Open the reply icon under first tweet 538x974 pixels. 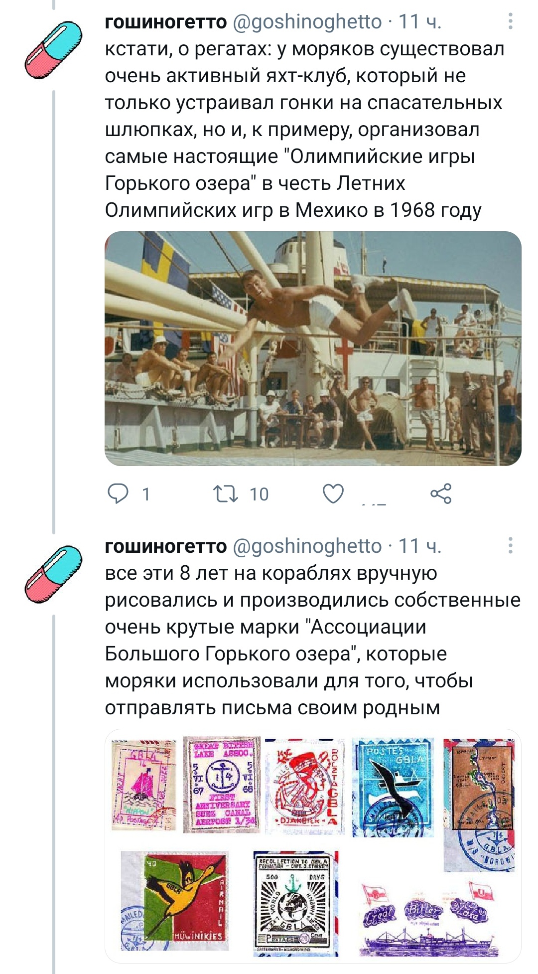tap(118, 493)
